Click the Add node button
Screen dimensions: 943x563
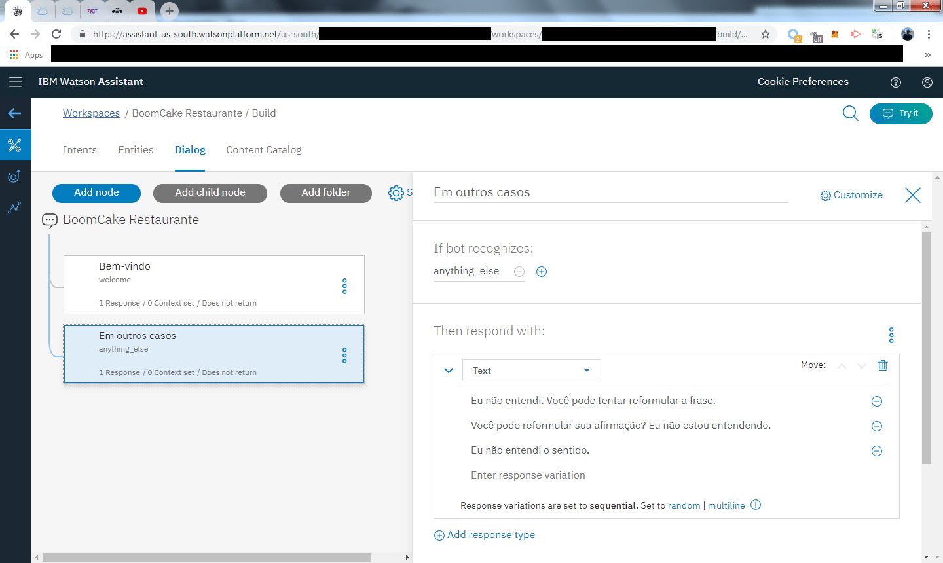coord(96,193)
